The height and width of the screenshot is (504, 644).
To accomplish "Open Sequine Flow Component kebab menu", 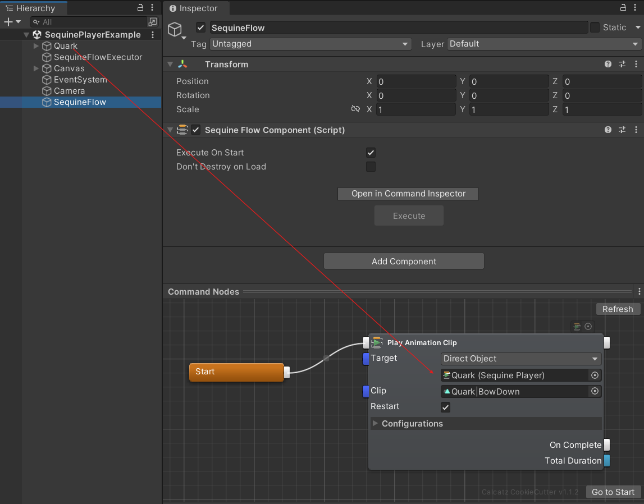I will pyautogui.click(x=636, y=130).
